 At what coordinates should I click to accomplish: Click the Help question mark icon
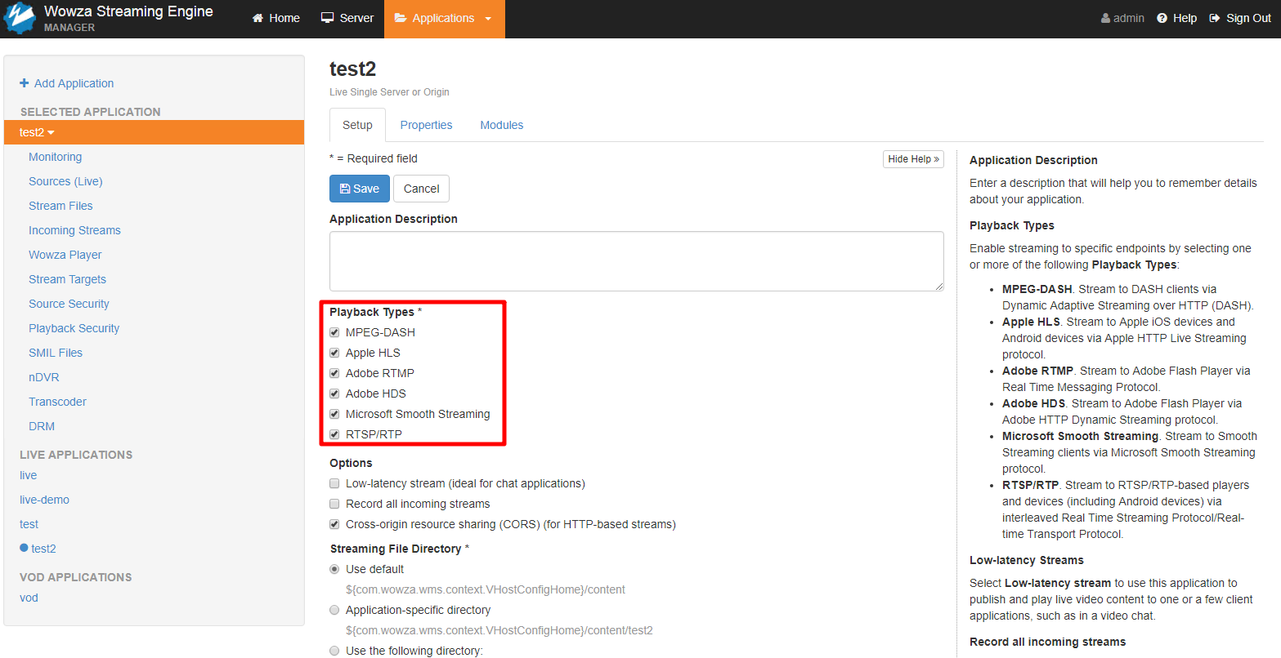point(1162,18)
